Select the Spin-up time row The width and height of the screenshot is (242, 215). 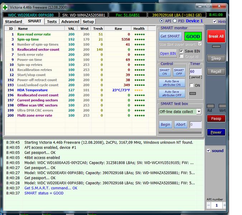pos(80,39)
